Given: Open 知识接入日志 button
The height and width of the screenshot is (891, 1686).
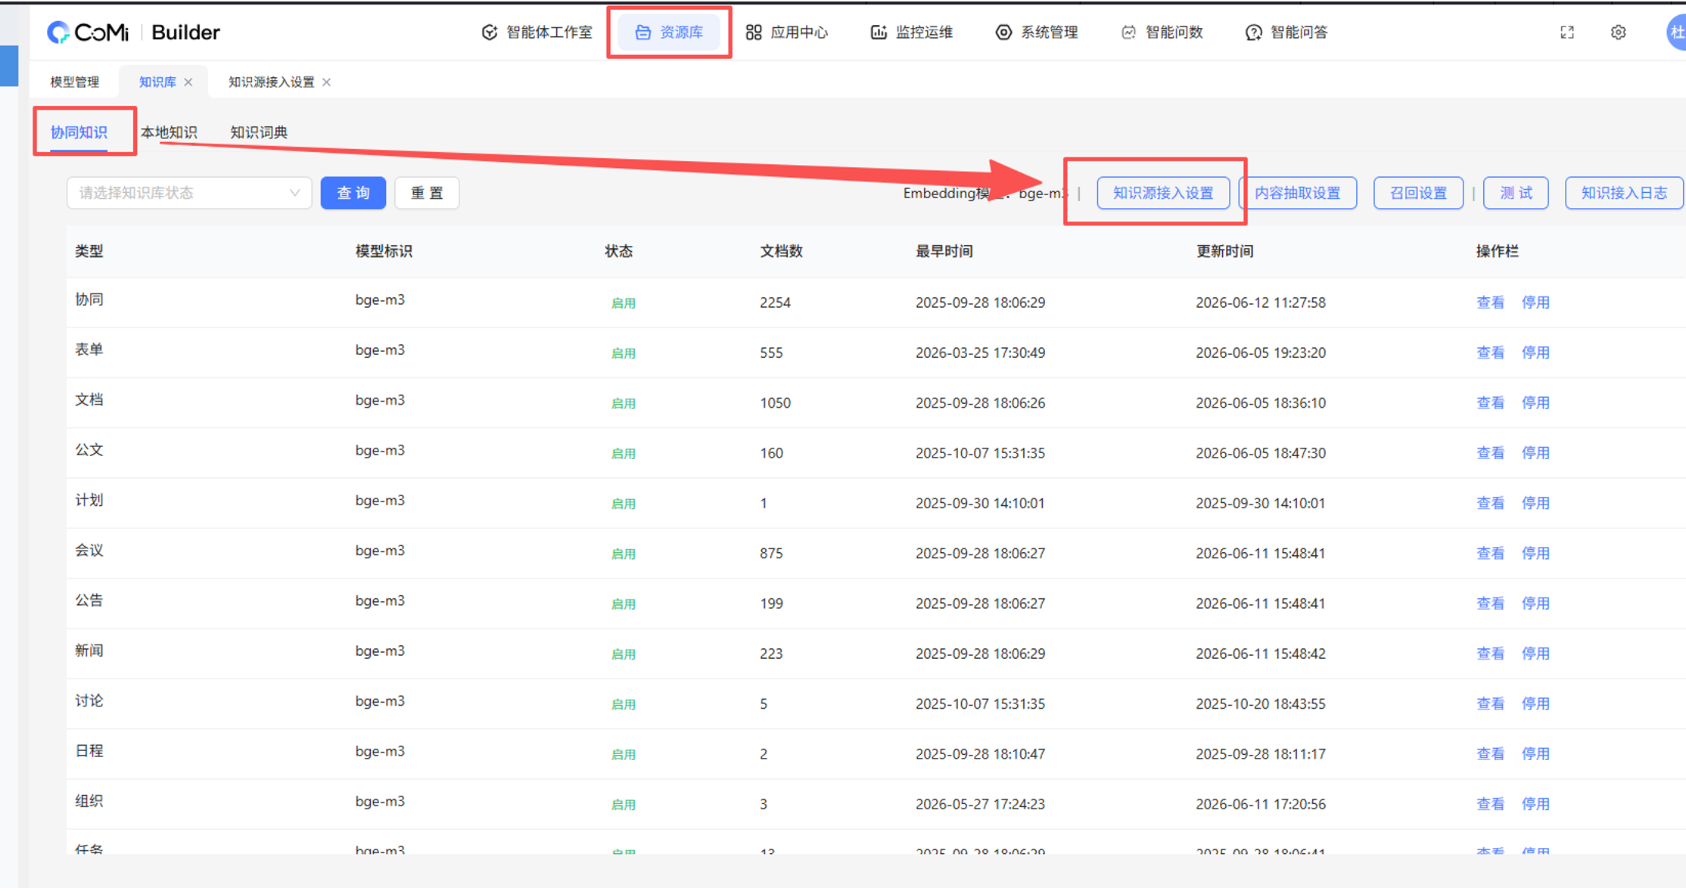Looking at the screenshot, I should pyautogui.click(x=1624, y=193).
